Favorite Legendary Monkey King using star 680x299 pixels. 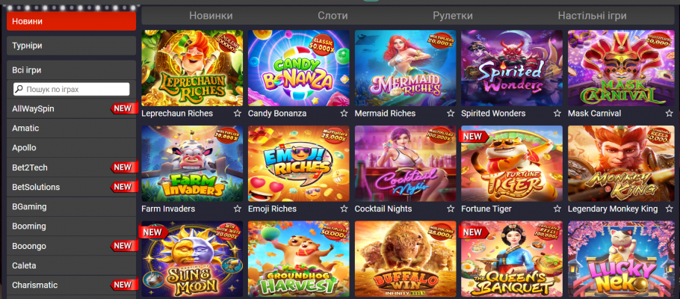pyautogui.click(x=669, y=209)
